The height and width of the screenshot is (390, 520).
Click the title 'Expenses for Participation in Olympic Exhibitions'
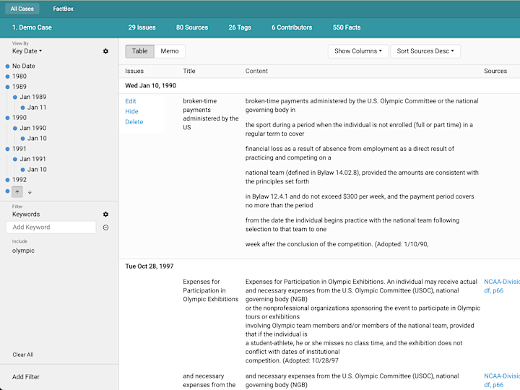pos(211,290)
